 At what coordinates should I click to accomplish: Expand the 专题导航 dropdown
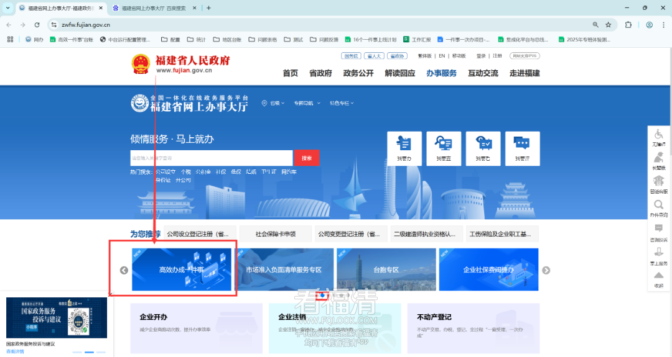click(x=304, y=103)
